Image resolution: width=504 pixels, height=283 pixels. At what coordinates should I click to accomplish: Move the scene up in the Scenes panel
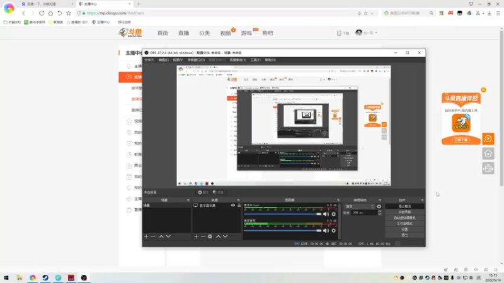pyautogui.click(x=161, y=236)
